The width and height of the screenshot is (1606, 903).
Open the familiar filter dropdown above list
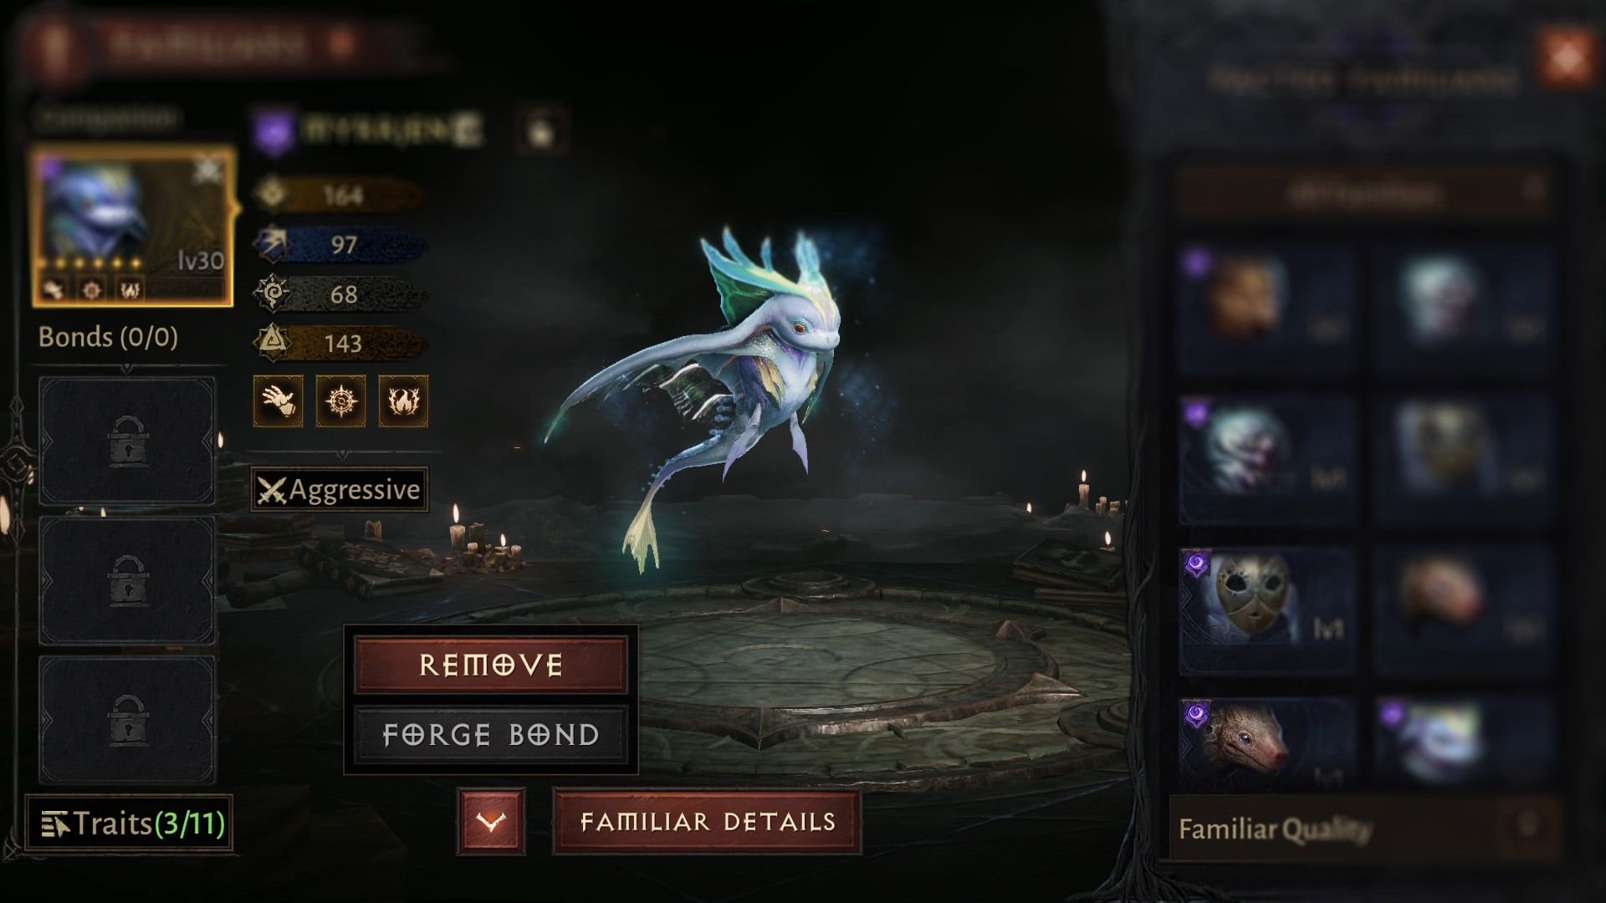(1364, 193)
